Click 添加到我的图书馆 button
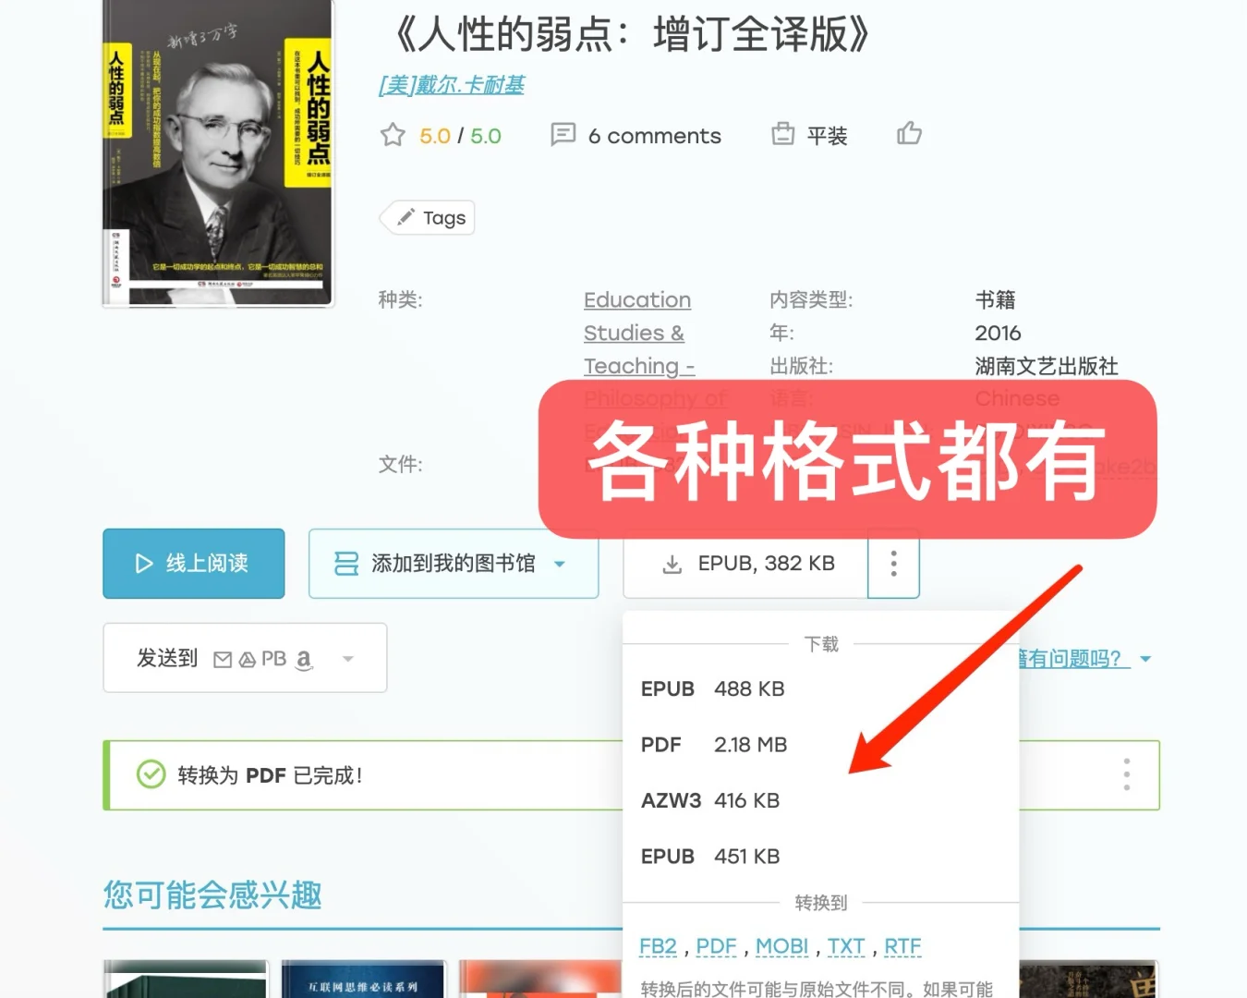The width and height of the screenshot is (1247, 998). [454, 564]
